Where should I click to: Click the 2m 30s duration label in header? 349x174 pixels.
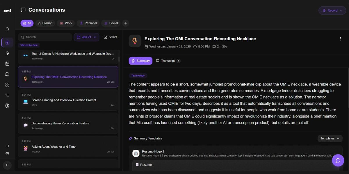point(222,46)
